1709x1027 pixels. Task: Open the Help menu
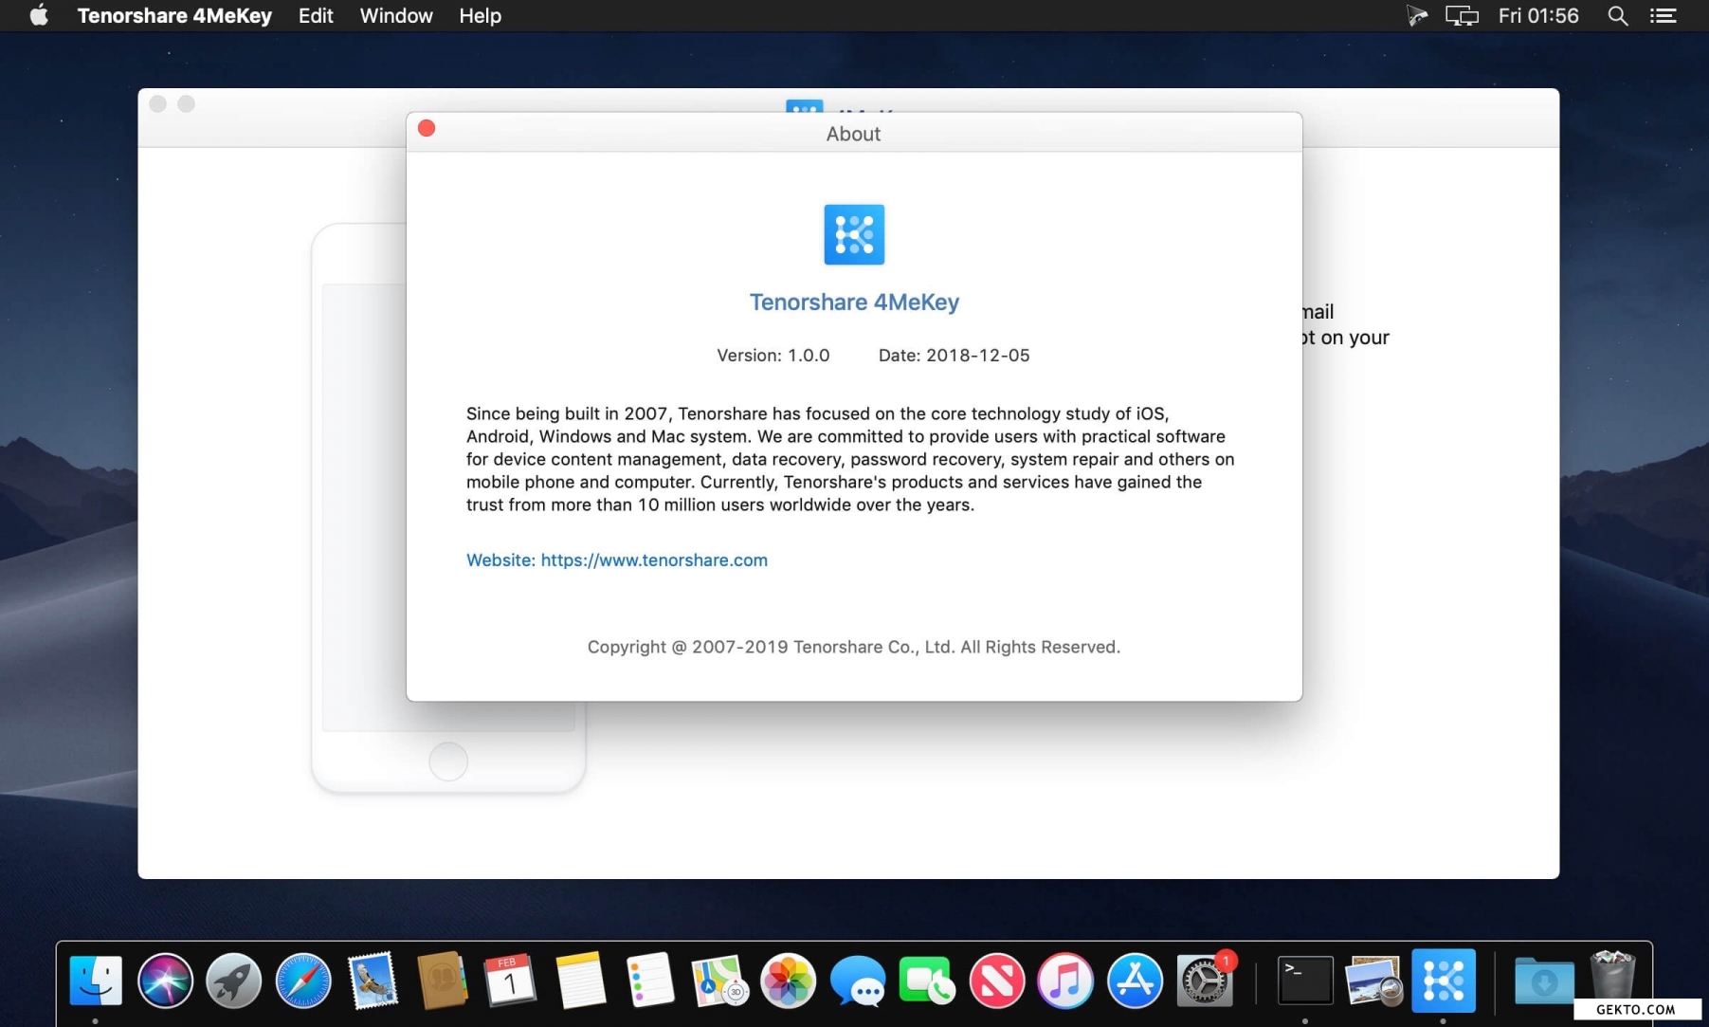[x=480, y=15]
